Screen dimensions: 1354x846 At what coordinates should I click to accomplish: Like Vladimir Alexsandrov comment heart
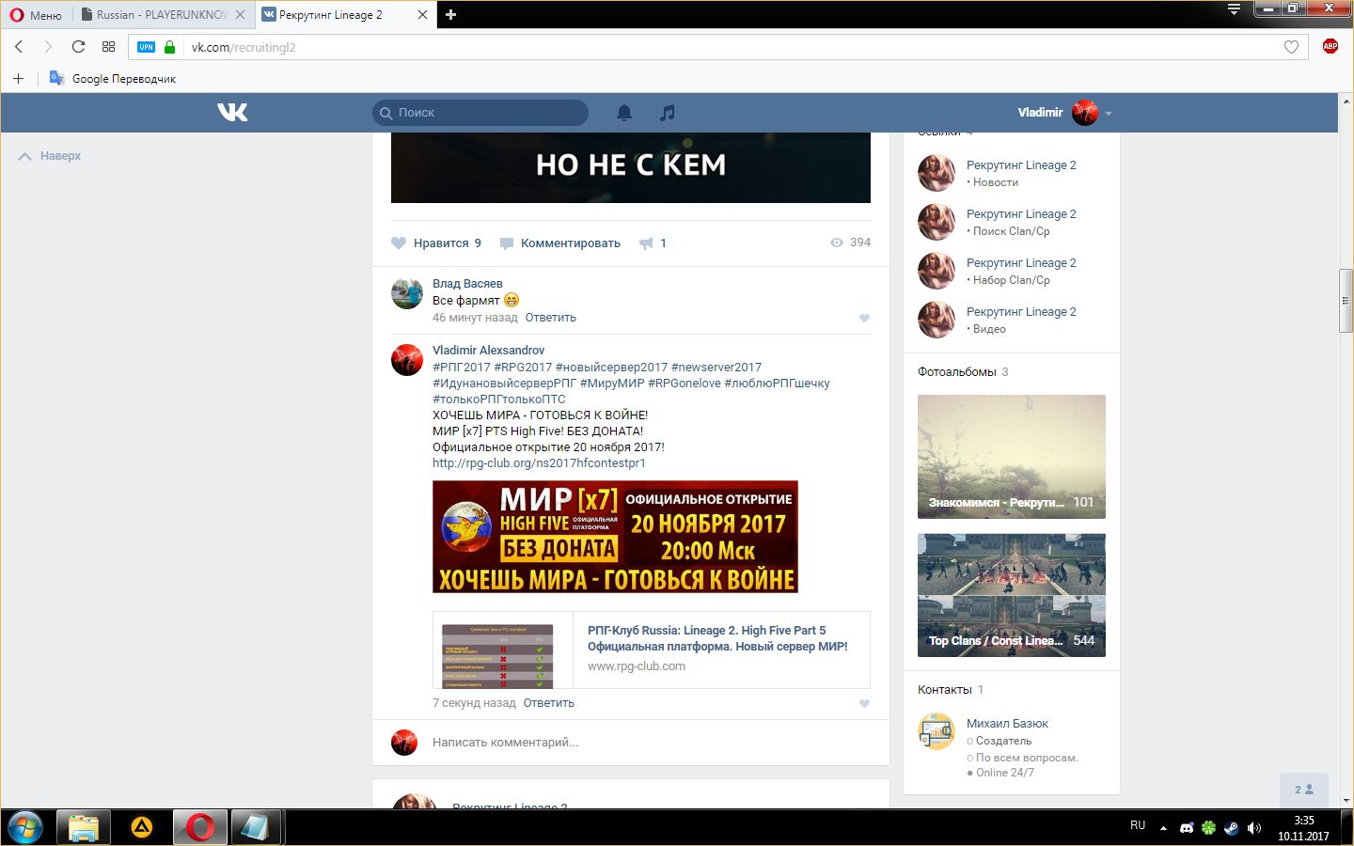[x=864, y=704]
